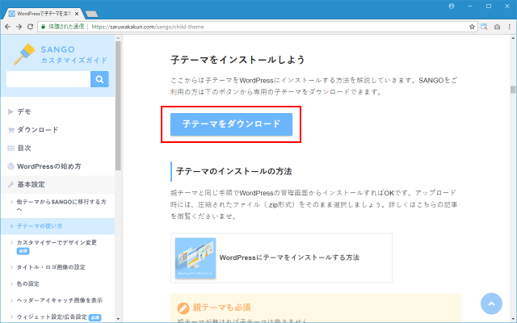Click the pencil icon beside 親テーマも必須

183,308
